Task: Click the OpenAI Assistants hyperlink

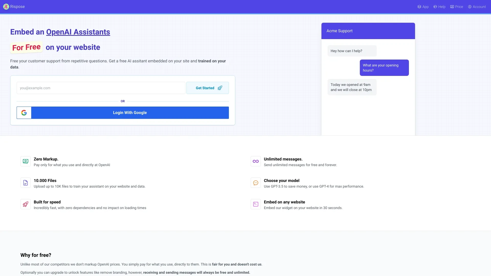Action: [78, 32]
